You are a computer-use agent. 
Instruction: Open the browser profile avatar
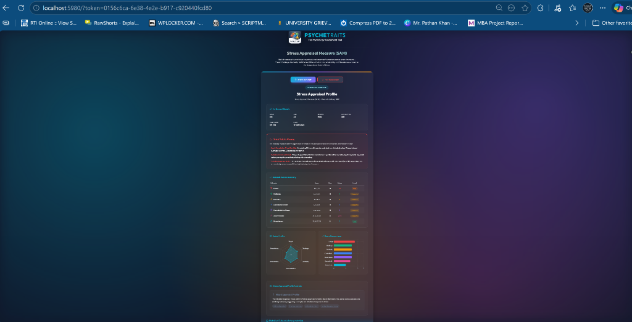click(588, 7)
